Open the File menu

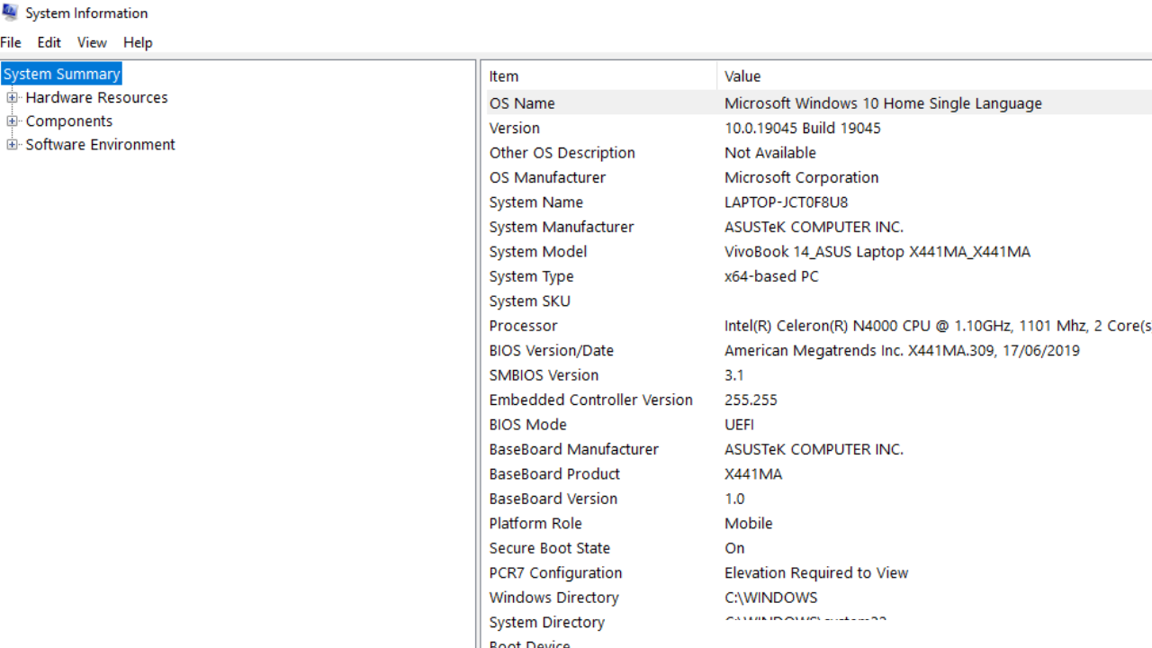click(x=11, y=42)
